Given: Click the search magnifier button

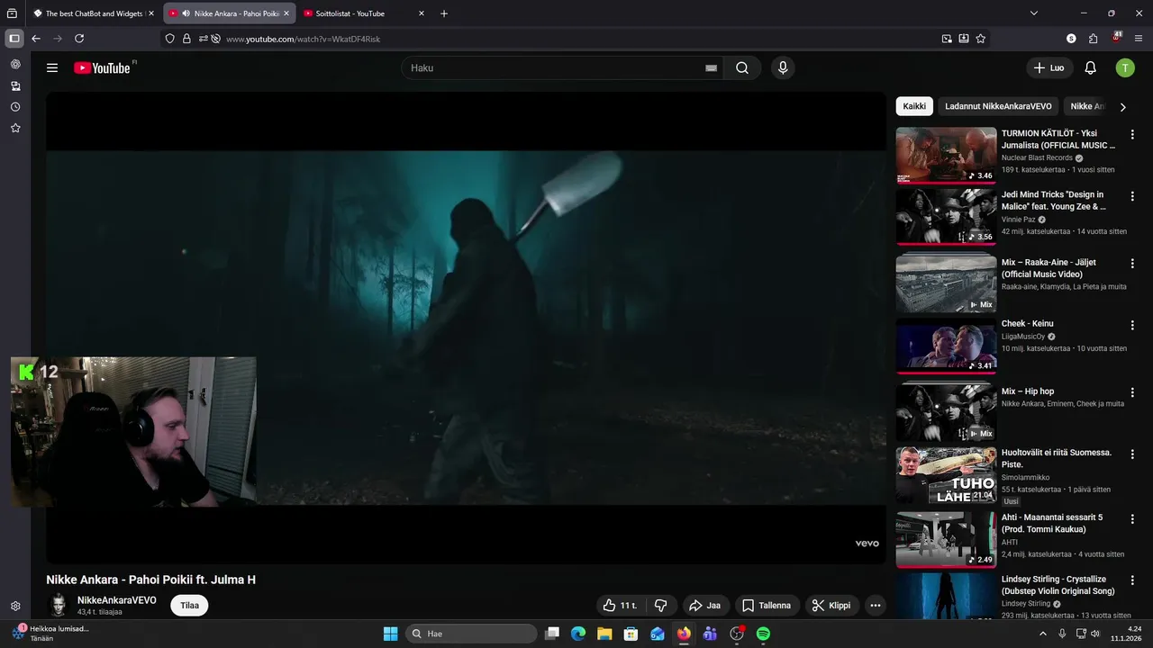Looking at the screenshot, I should (741, 67).
